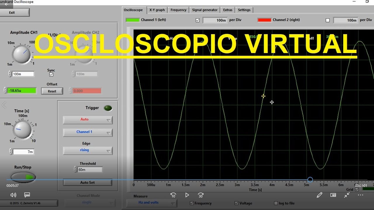Open the Extras tab
Viewport: 374px width, 210px height.
point(228,10)
